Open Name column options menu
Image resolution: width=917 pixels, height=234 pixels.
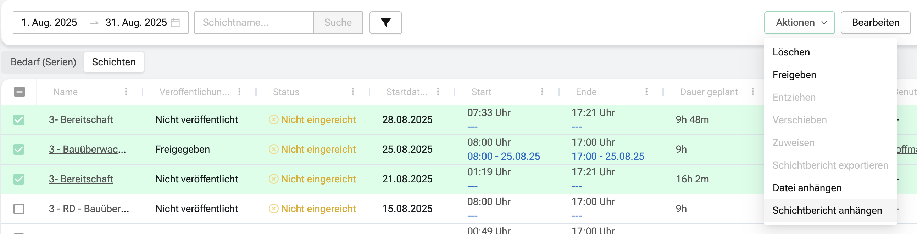pos(126,92)
